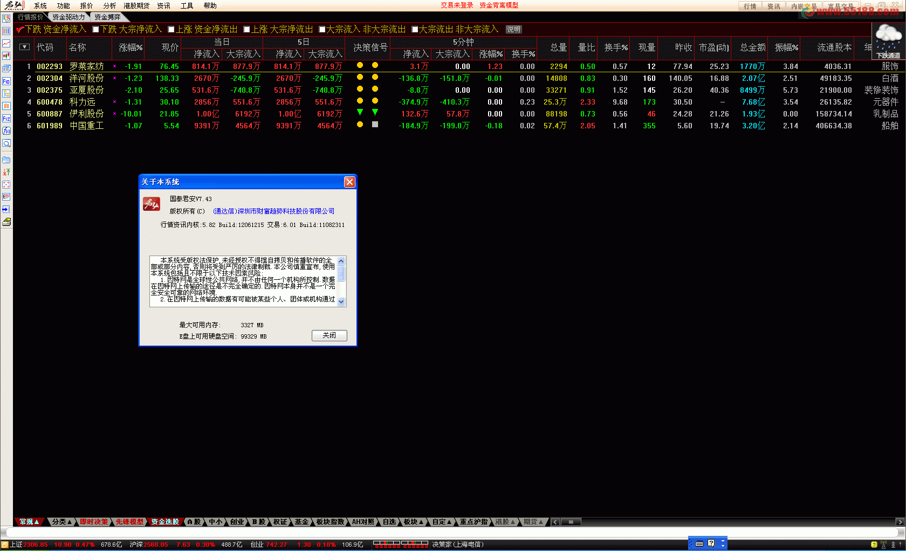Open the F10 company info icon
Image resolution: width=906 pixels, height=551 pixels.
(6, 81)
